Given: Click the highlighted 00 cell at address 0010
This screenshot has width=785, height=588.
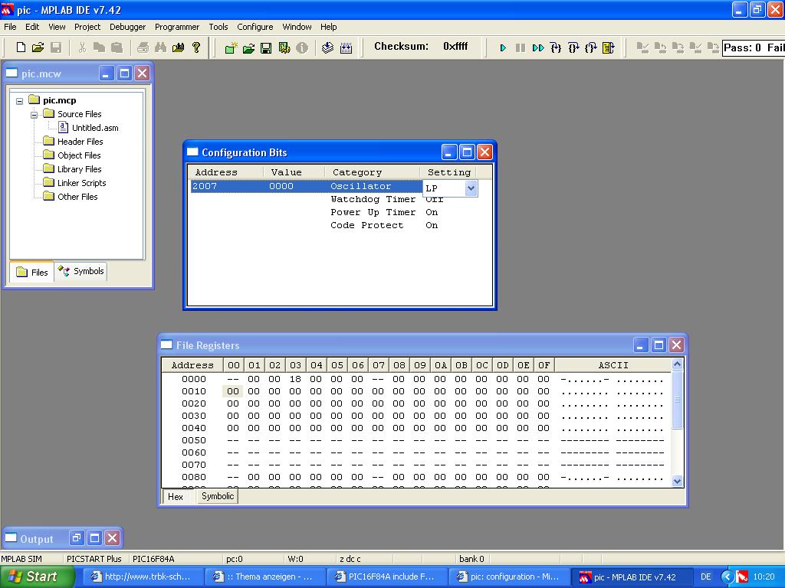Looking at the screenshot, I should point(233,391).
